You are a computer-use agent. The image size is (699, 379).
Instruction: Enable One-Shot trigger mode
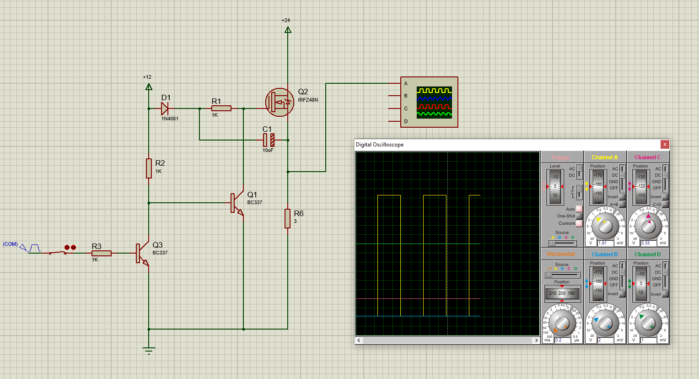579,216
